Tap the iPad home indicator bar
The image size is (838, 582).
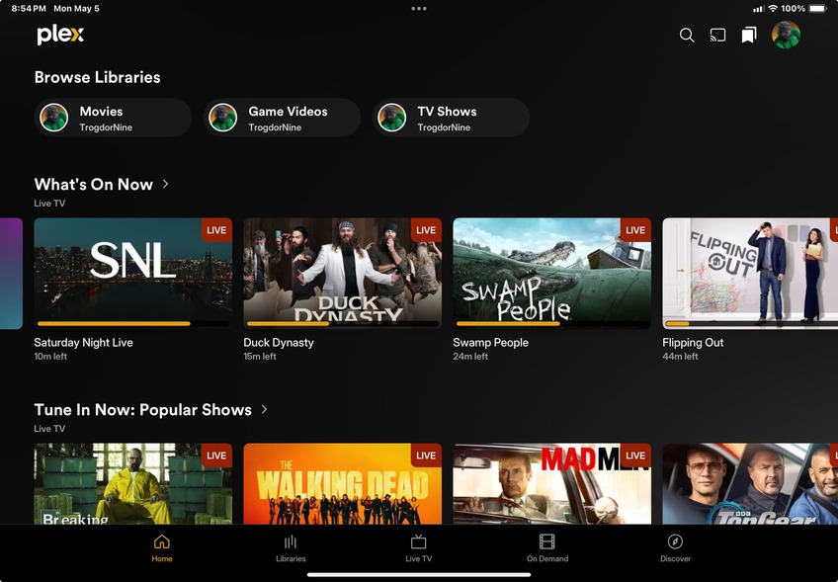[x=419, y=575]
